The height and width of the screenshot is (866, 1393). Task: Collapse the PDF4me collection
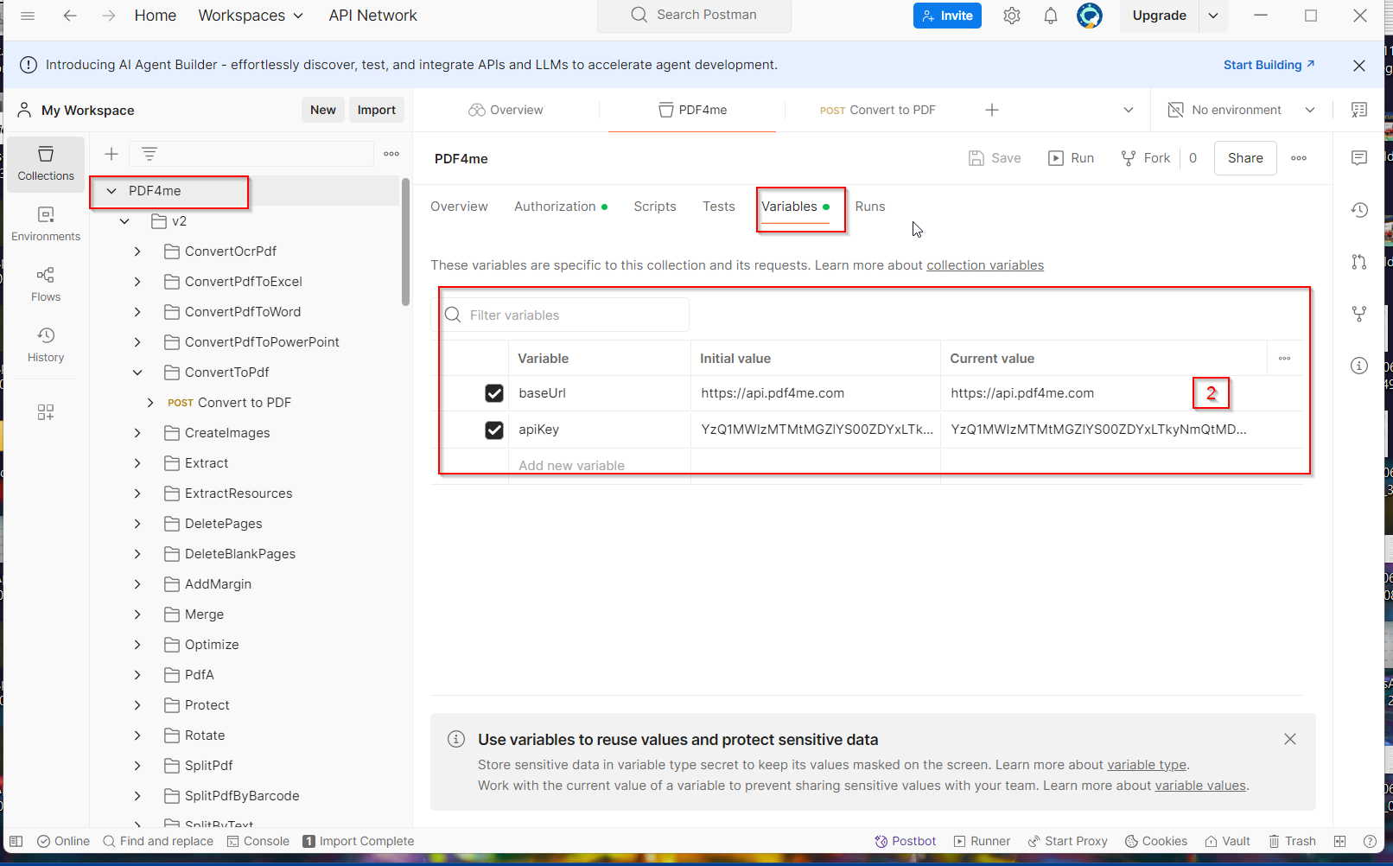[111, 191]
